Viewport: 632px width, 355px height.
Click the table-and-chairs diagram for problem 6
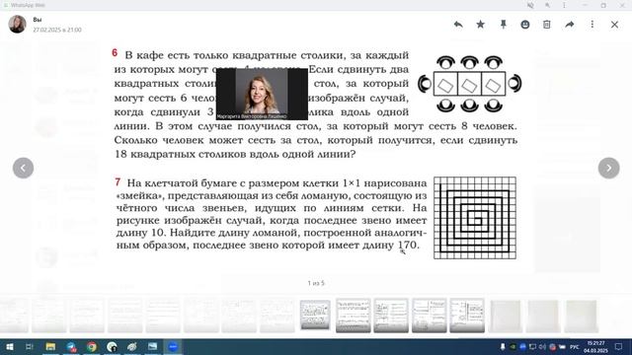470,84
